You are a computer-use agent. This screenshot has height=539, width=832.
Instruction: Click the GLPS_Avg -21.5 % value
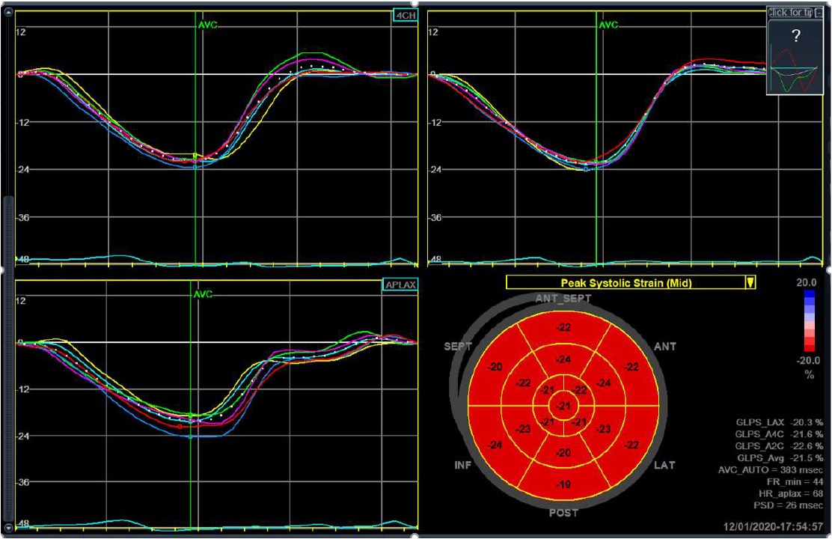click(780, 457)
